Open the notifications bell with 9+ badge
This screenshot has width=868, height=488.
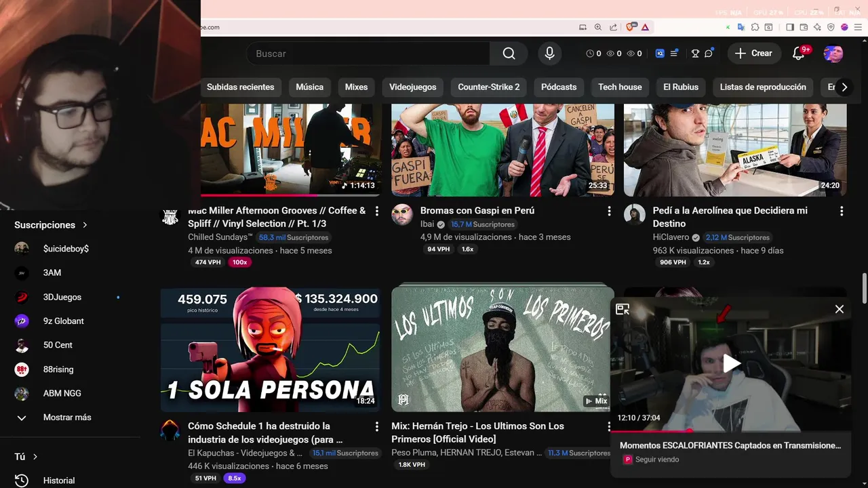pyautogui.click(x=799, y=54)
